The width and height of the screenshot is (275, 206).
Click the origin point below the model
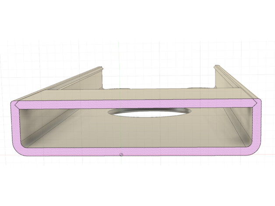[x=121, y=154]
